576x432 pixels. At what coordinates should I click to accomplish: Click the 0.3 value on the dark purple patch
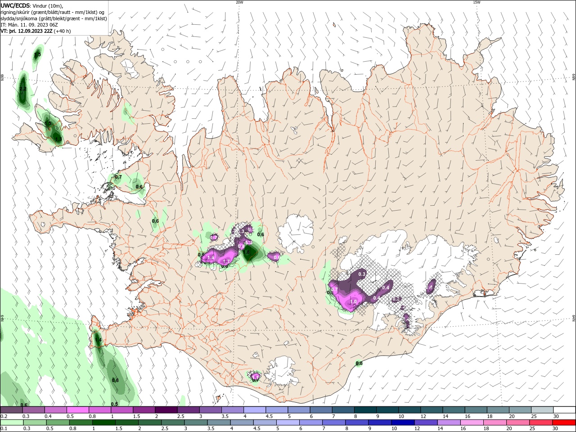point(362,274)
